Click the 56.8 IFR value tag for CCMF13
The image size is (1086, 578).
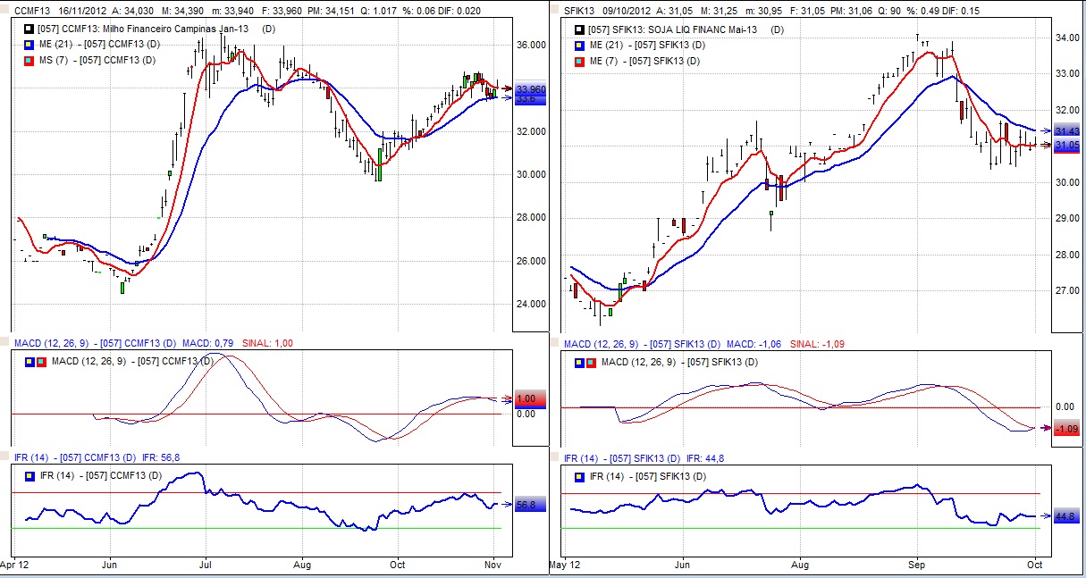pyautogui.click(x=526, y=505)
